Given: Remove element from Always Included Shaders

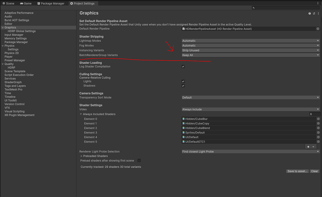Looking at the screenshot, I should [313, 147].
